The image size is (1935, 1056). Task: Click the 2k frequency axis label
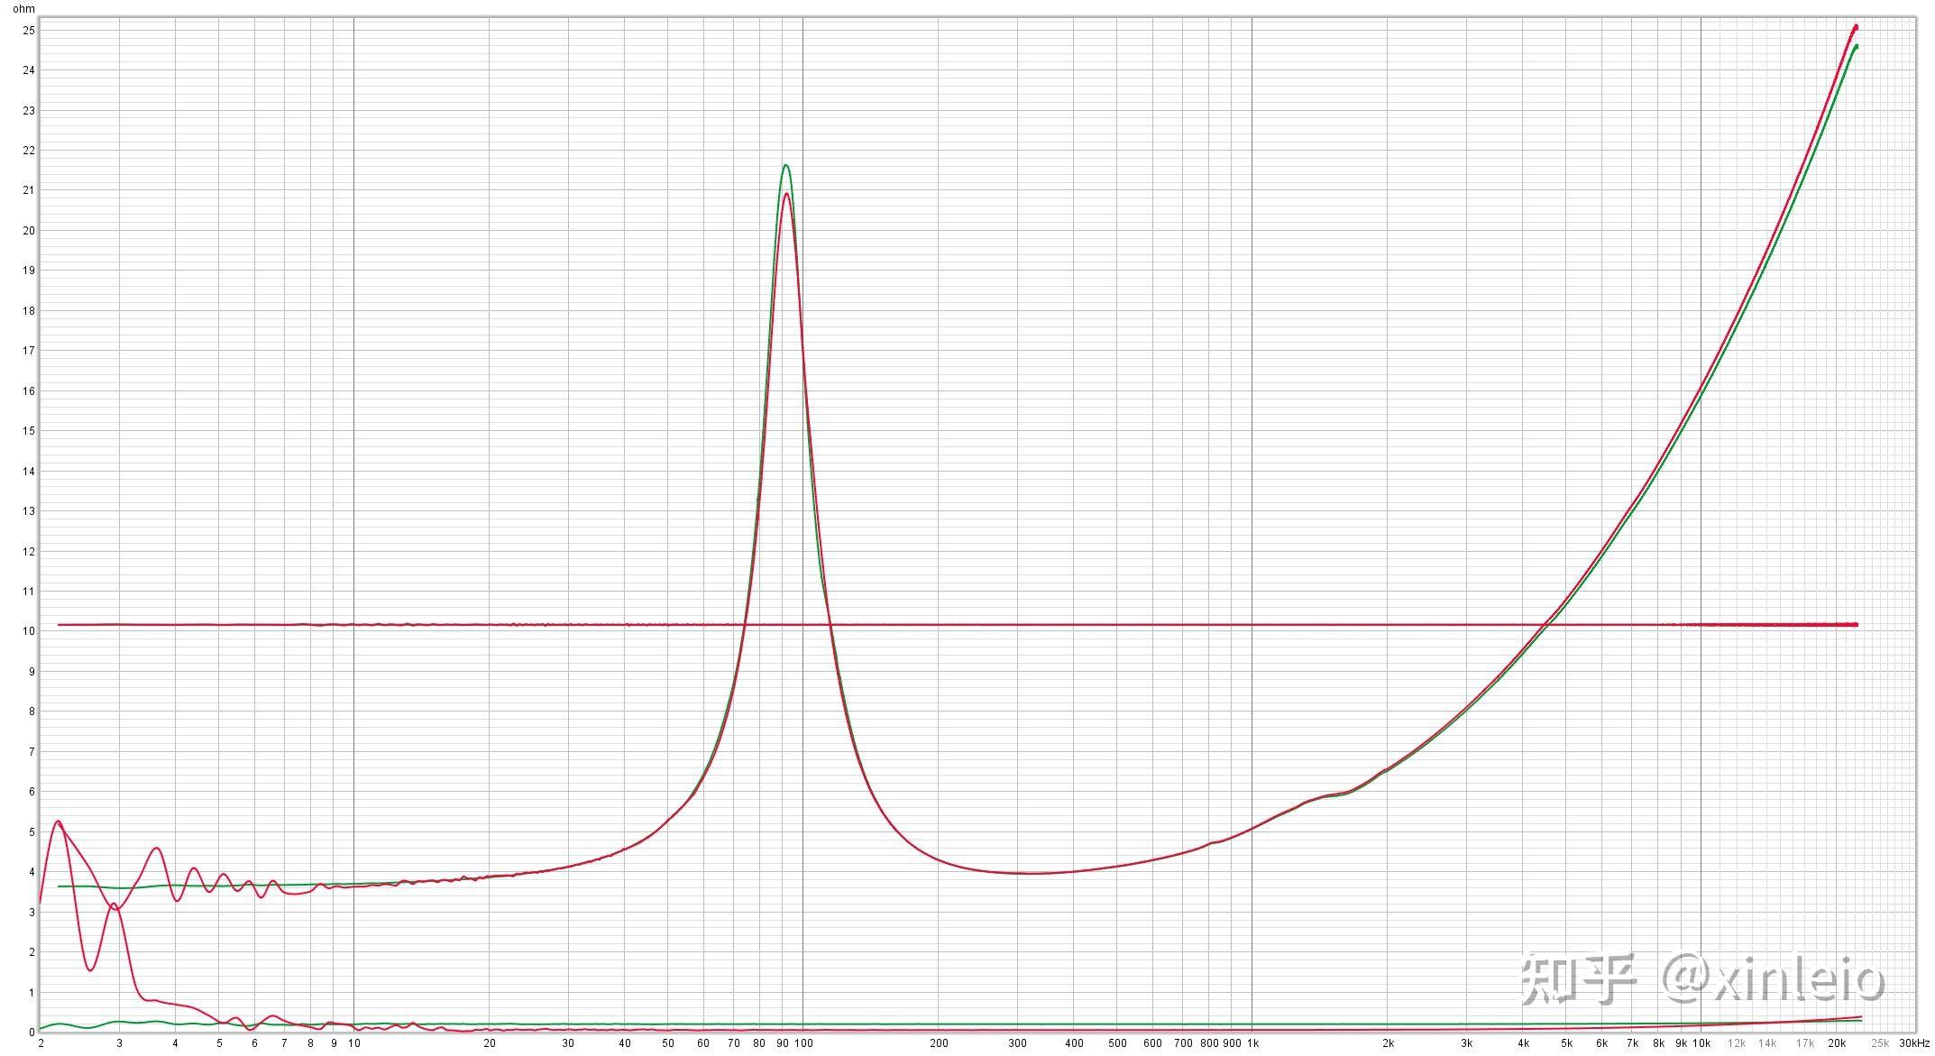[x=1388, y=1043]
